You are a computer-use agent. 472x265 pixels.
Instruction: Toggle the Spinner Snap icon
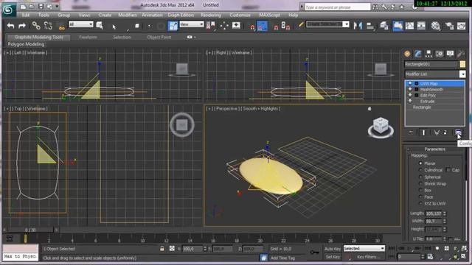pyautogui.click(x=285, y=26)
